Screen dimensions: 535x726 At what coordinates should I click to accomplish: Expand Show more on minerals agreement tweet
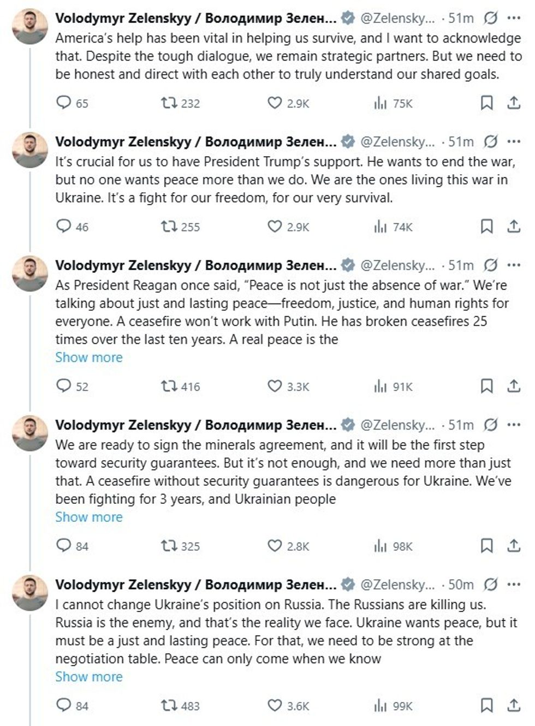pyautogui.click(x=89, y=517)
